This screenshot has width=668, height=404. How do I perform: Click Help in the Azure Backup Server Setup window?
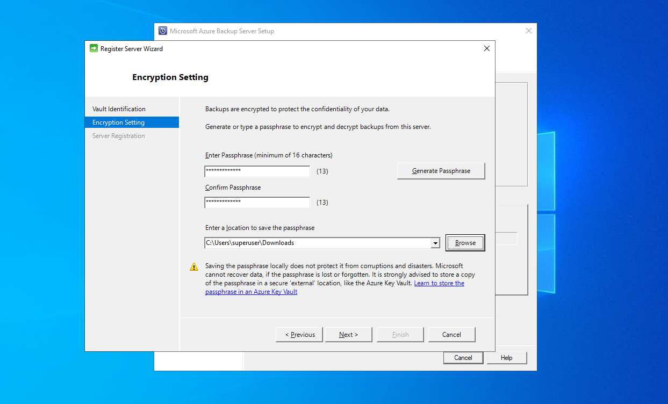pyautogui.click(x=507, y=358)
